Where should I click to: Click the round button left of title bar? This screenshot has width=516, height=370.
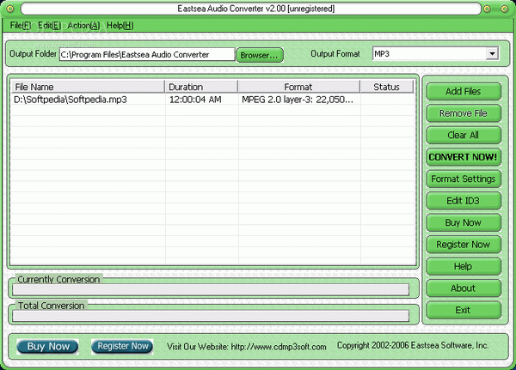10,9
